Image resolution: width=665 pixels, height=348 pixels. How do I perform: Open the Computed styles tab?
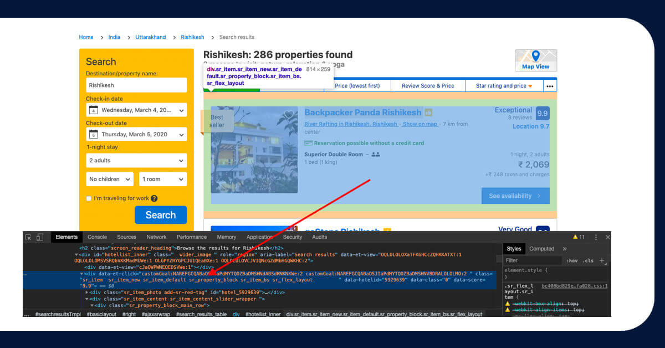tap(542, 249)
